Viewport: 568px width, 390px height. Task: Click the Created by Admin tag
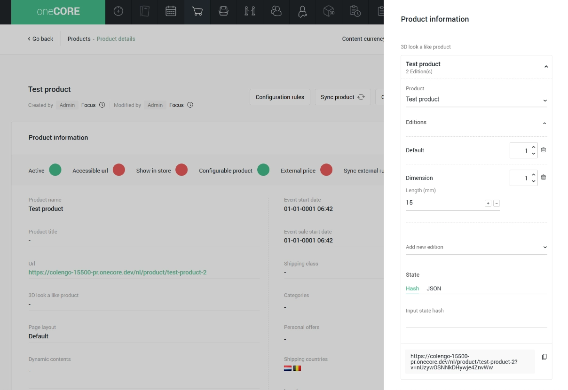pyautogui.click(x=67, y=105)
